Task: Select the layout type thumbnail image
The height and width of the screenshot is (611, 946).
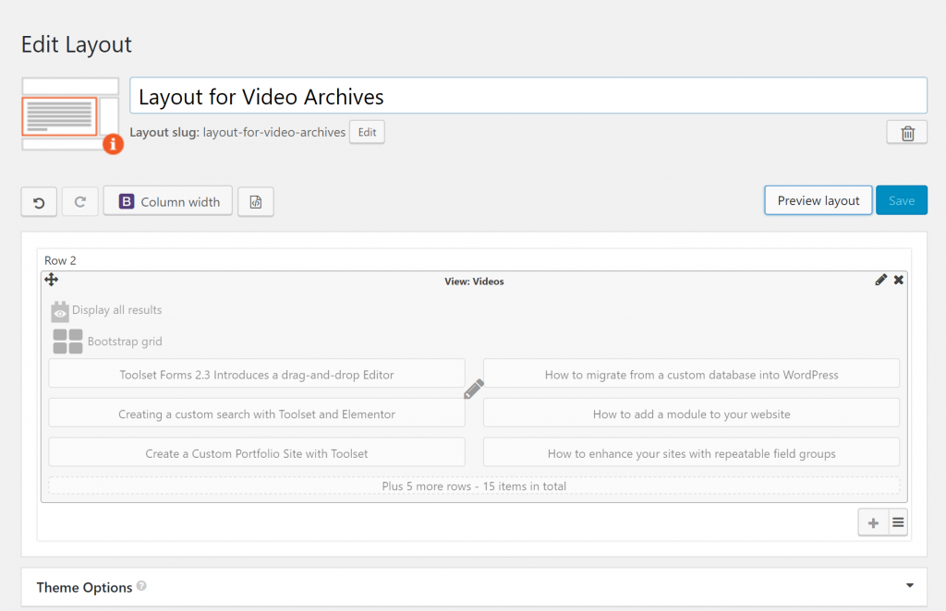Action: pyautogui.click(x=70, y=114)
